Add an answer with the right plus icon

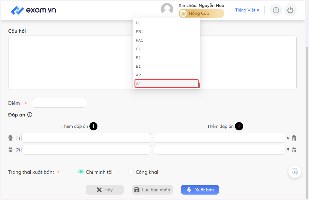(239, 126)
